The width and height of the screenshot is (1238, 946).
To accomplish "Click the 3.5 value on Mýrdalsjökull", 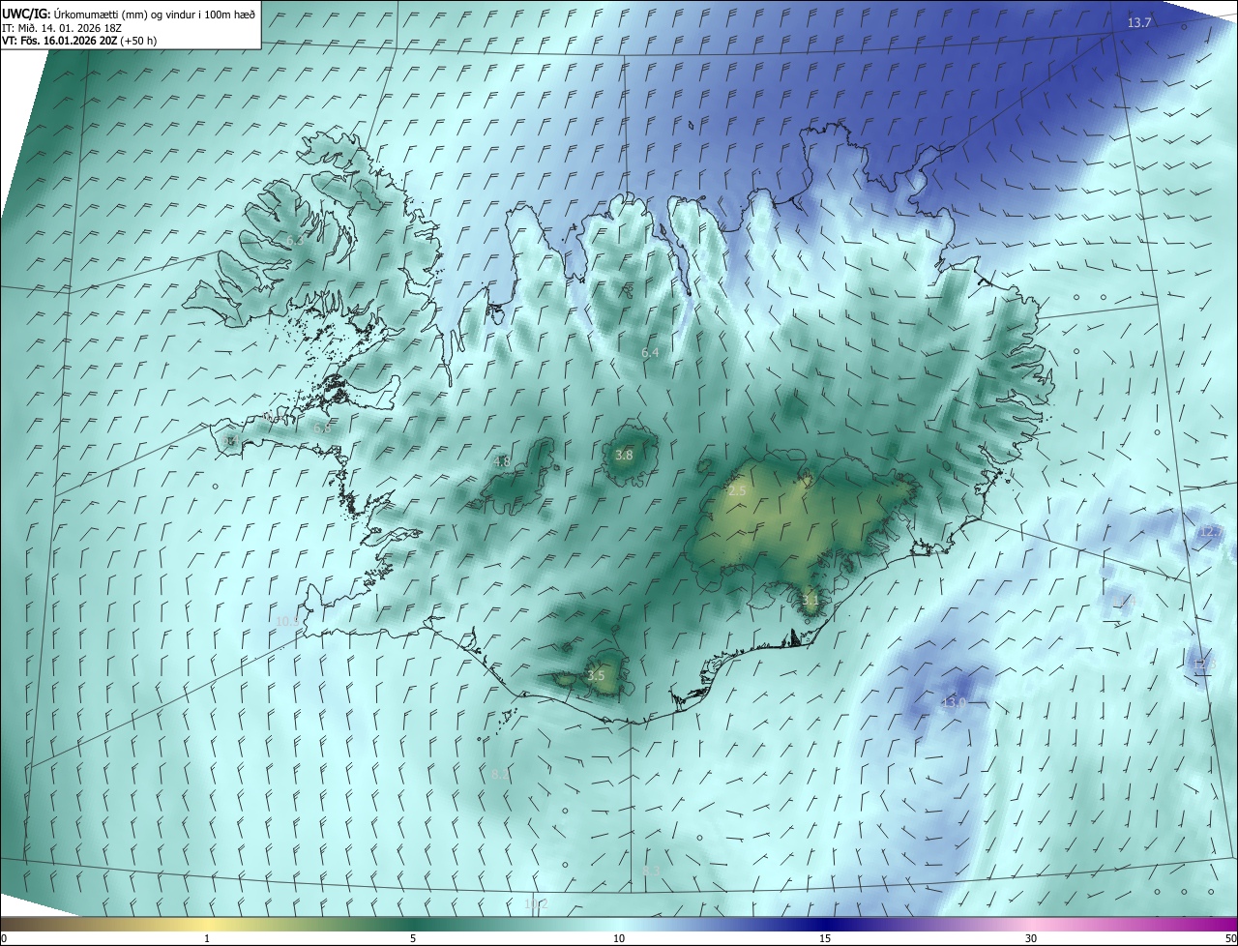I will point(596,676).
